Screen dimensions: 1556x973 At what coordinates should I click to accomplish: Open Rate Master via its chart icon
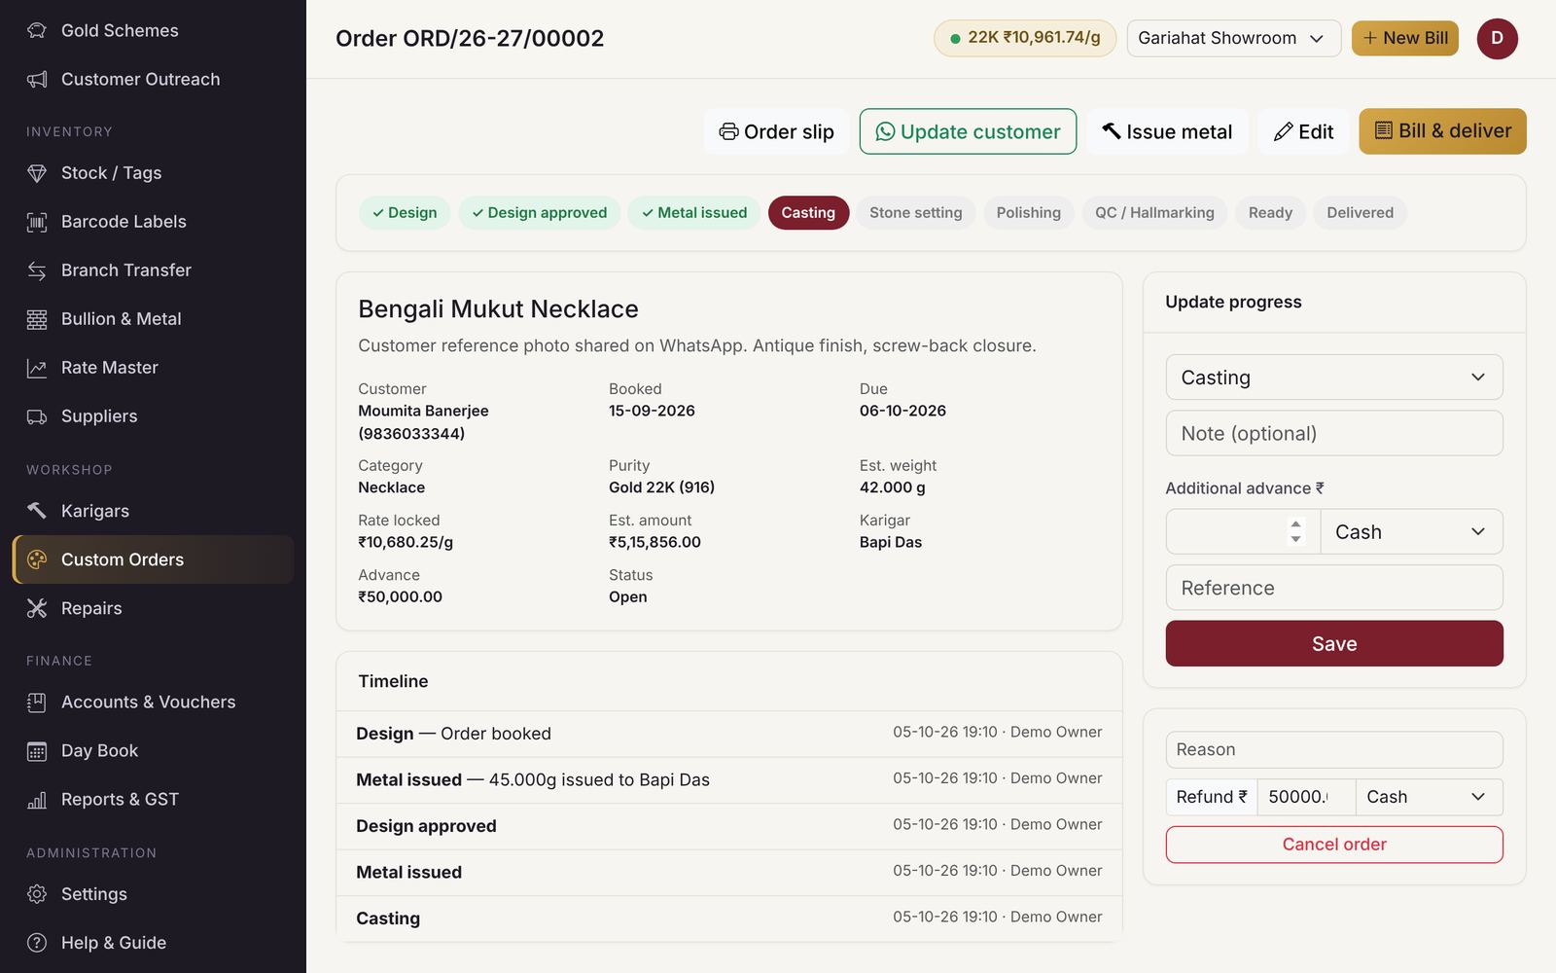click(x=37, y=368)
